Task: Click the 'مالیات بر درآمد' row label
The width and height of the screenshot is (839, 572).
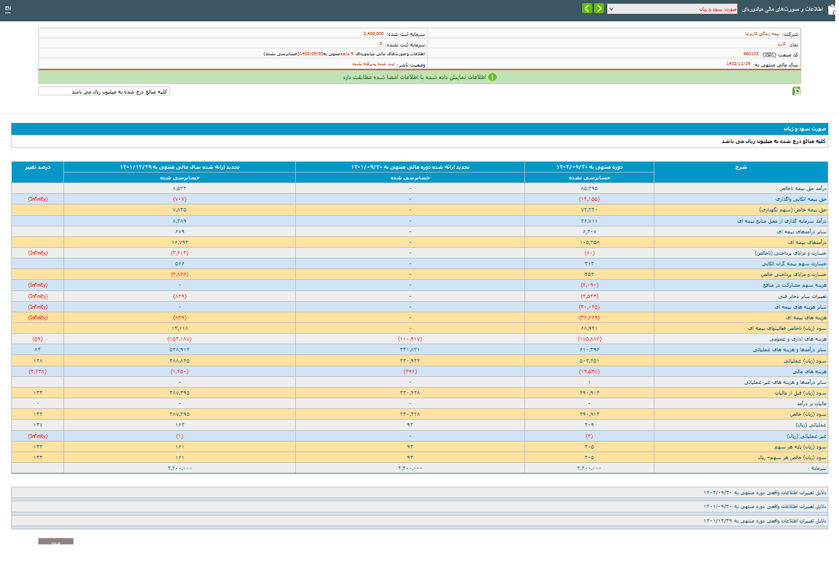Action: tap(811, 404)
